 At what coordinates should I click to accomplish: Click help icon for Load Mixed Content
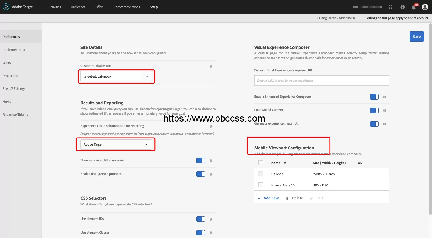(x=384, y=110)
